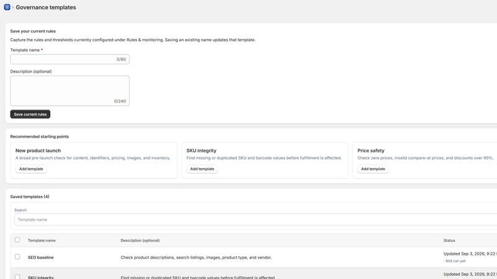
Task: Click the Recommended starting points heading
Action: click(x=39, y=136)
